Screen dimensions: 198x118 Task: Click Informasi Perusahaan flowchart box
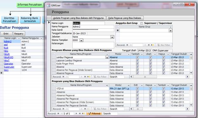coord(30,5)
